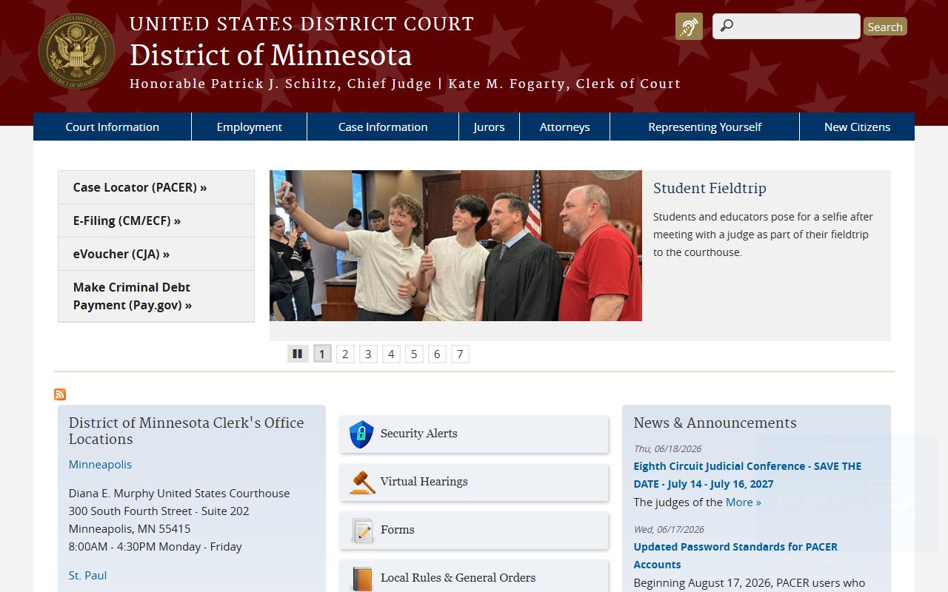
Task: Open the assistive listening accessibility icon
Action: click(689, 27)
